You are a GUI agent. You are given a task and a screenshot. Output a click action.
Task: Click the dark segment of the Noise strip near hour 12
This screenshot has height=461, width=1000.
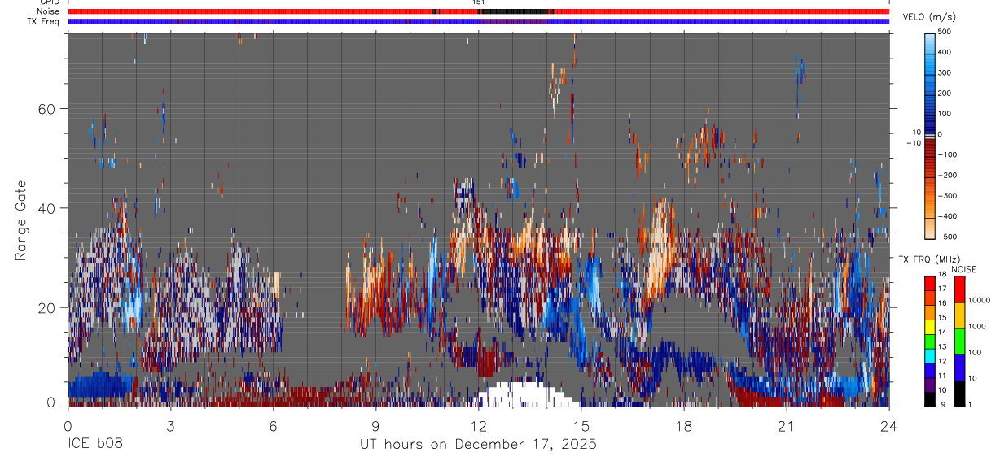(x=515, y=11)
